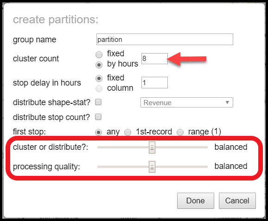
Task: Enable the distribute stop count checkbox
Action: (x=98, y=117)
